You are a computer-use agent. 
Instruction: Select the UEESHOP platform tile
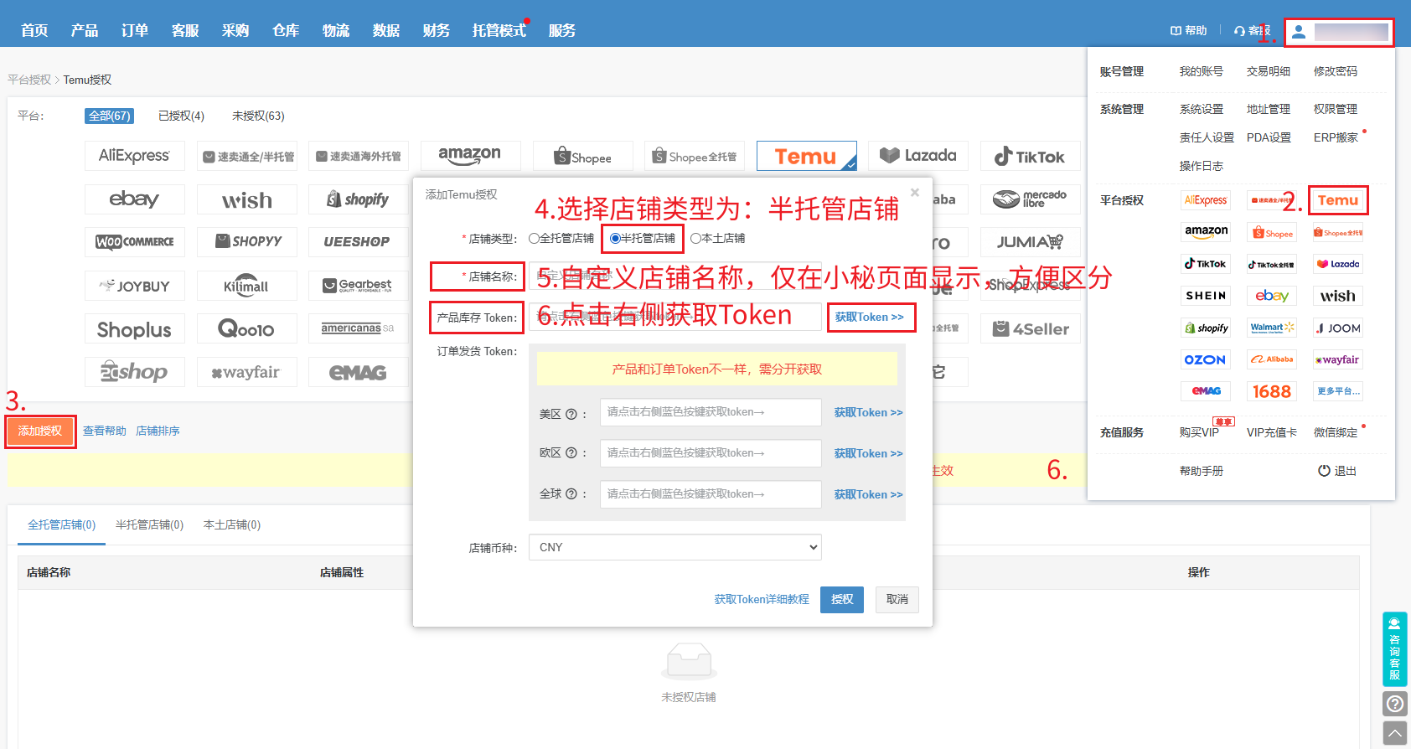coord(358,242)
